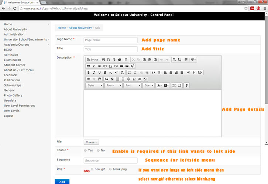Screen dimensions: 268x184
Task: Click the Choose file button
Action: pyautogui.click(x=91, y=142)
